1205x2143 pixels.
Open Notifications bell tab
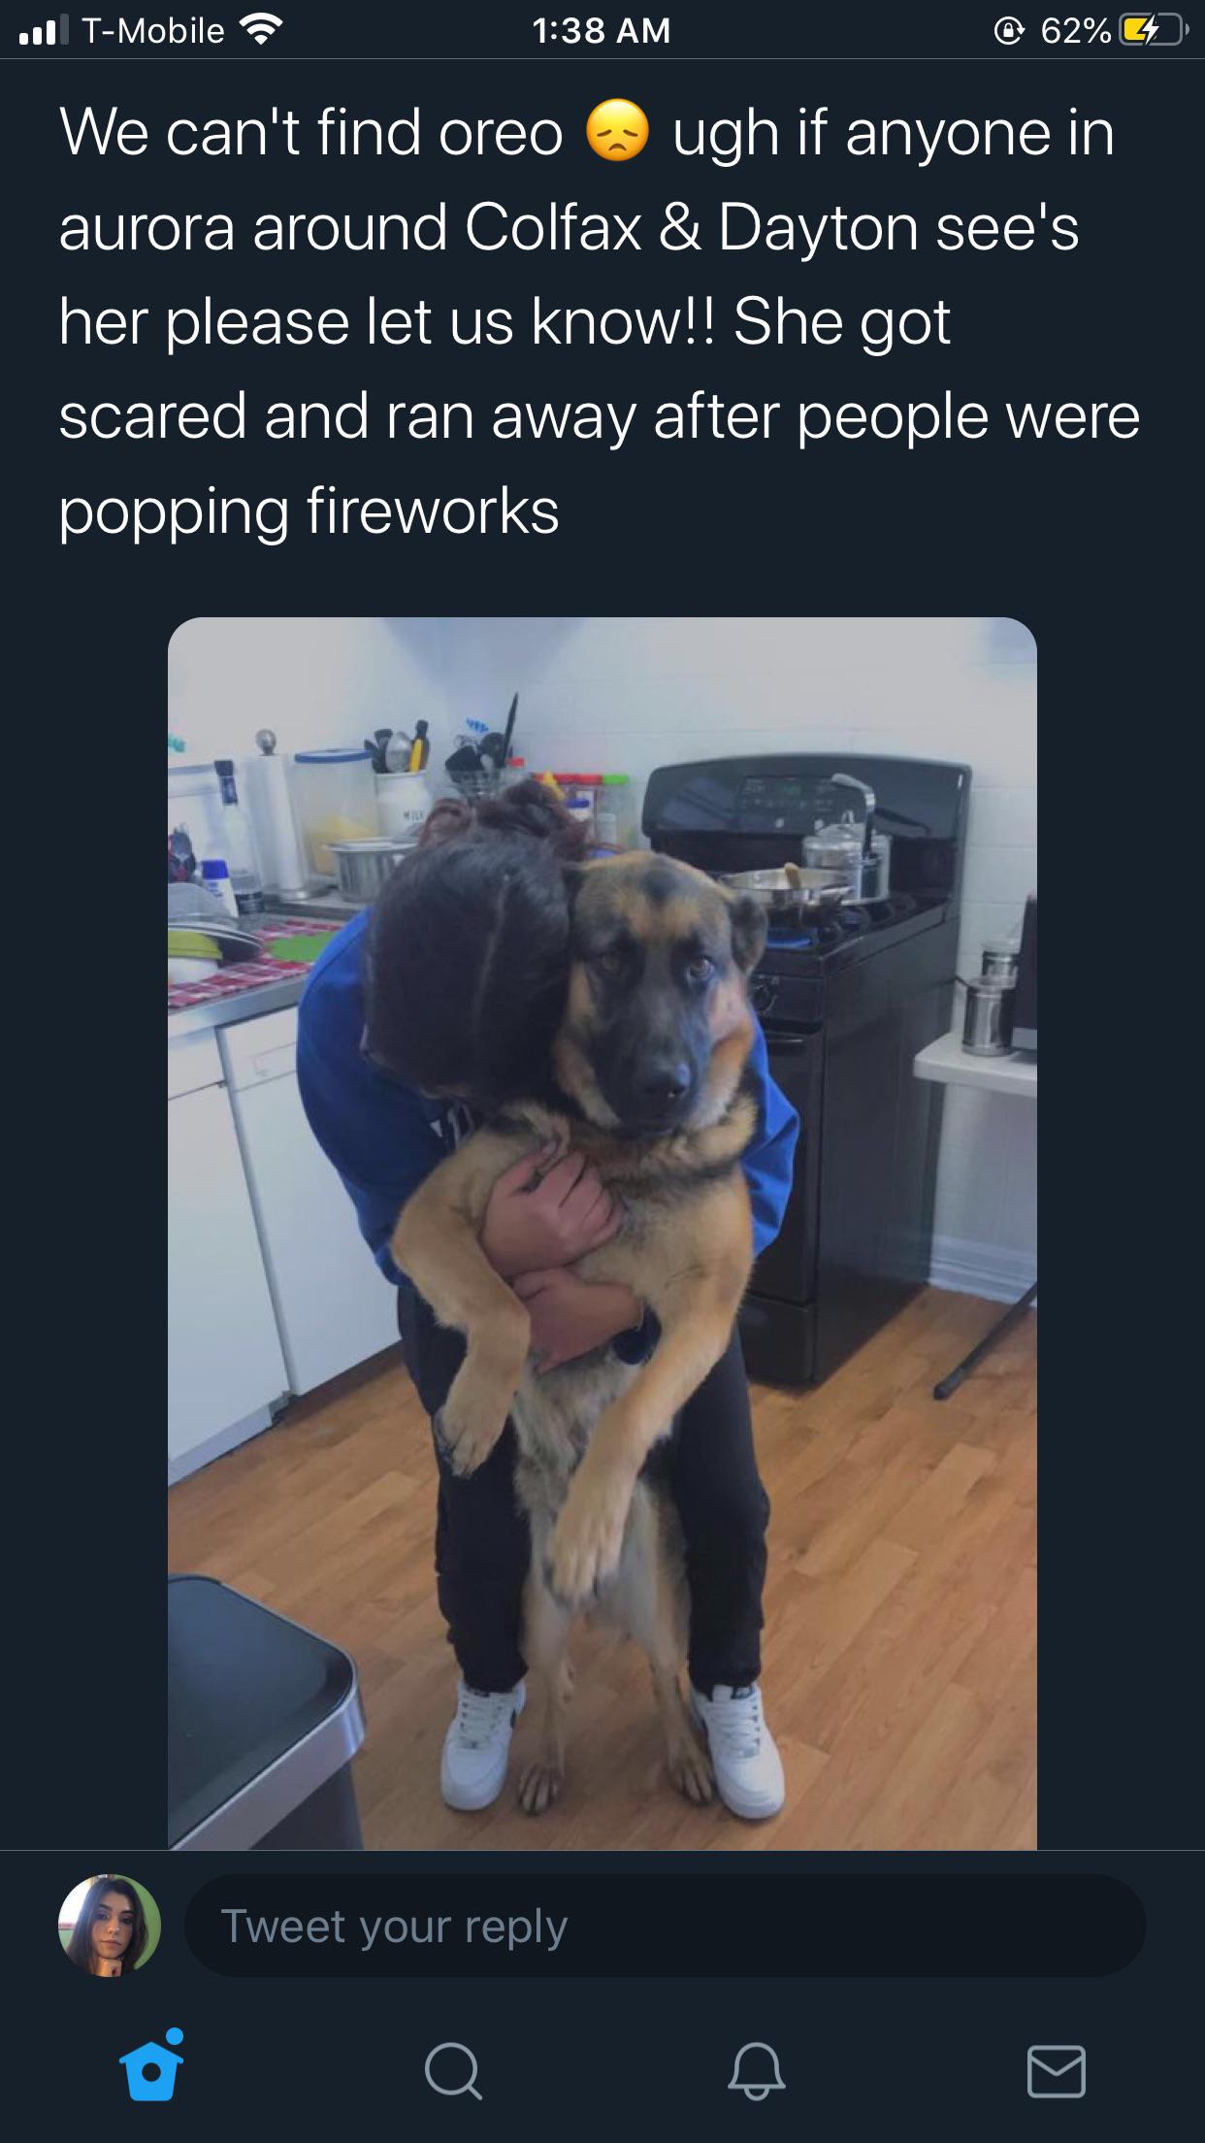756,2070
